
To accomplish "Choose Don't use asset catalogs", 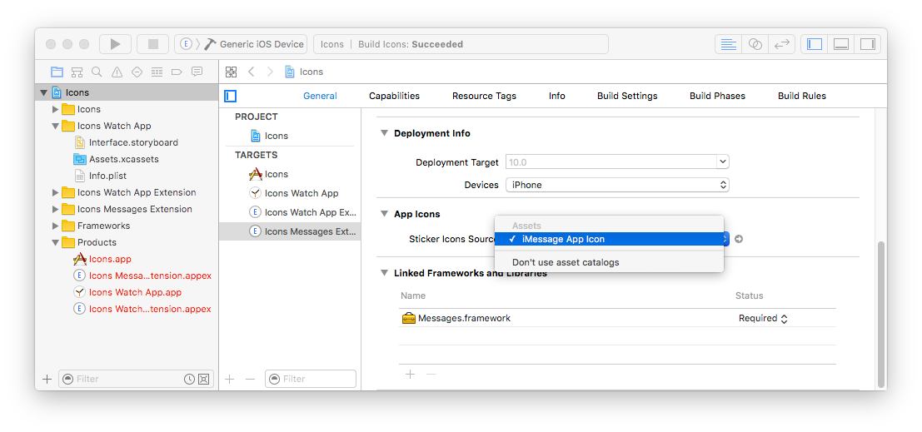I will [x=566, y=262].
